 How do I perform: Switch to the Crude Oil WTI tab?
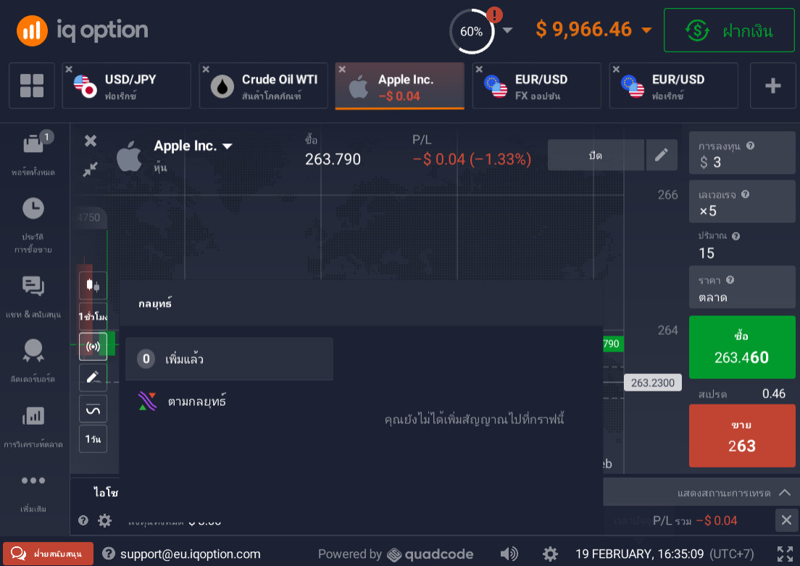point(263,86)
